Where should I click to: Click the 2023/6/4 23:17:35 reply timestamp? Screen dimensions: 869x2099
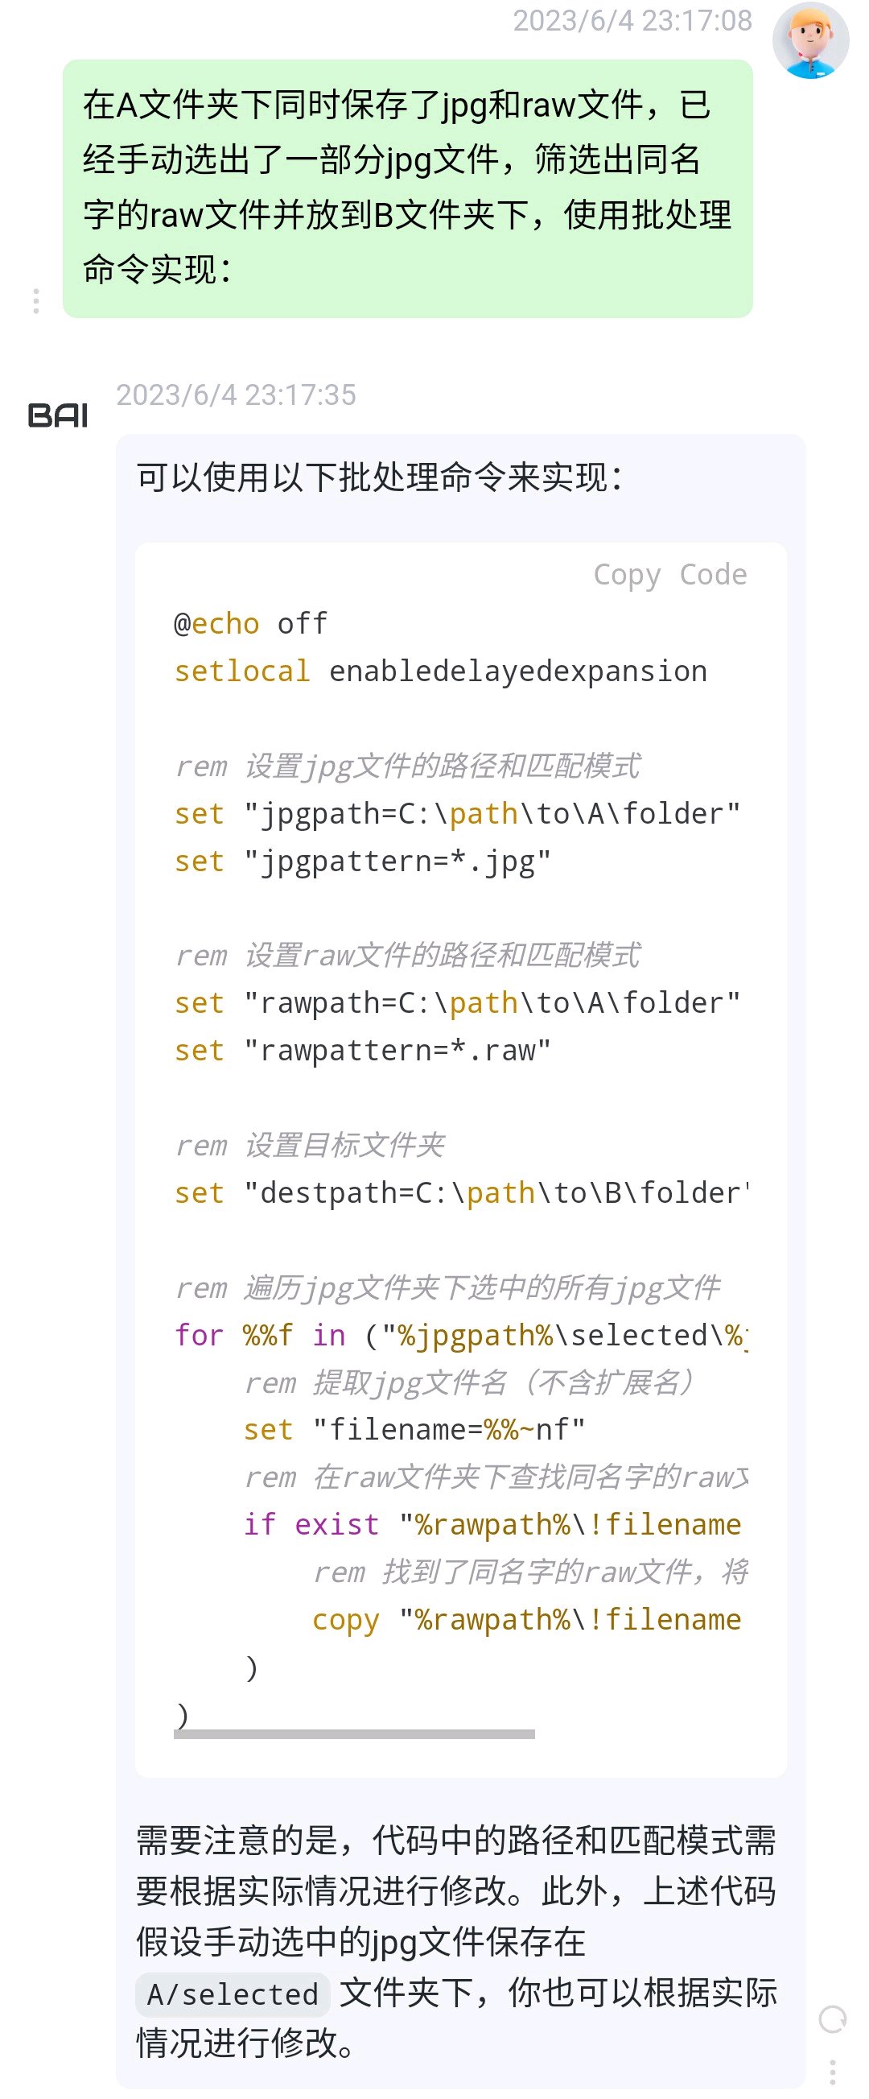[237, 395]
